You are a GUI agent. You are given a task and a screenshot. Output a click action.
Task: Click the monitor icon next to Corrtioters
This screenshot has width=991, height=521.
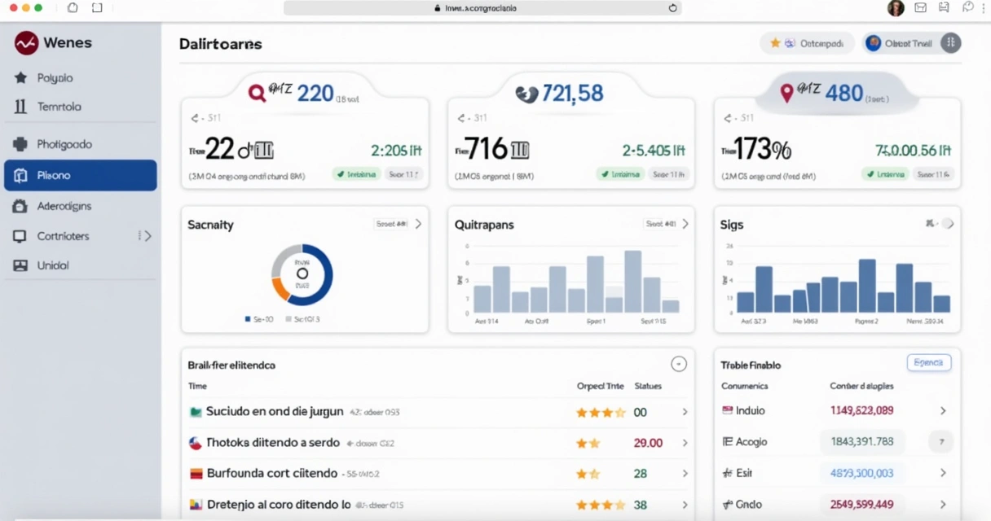[21, 236]
